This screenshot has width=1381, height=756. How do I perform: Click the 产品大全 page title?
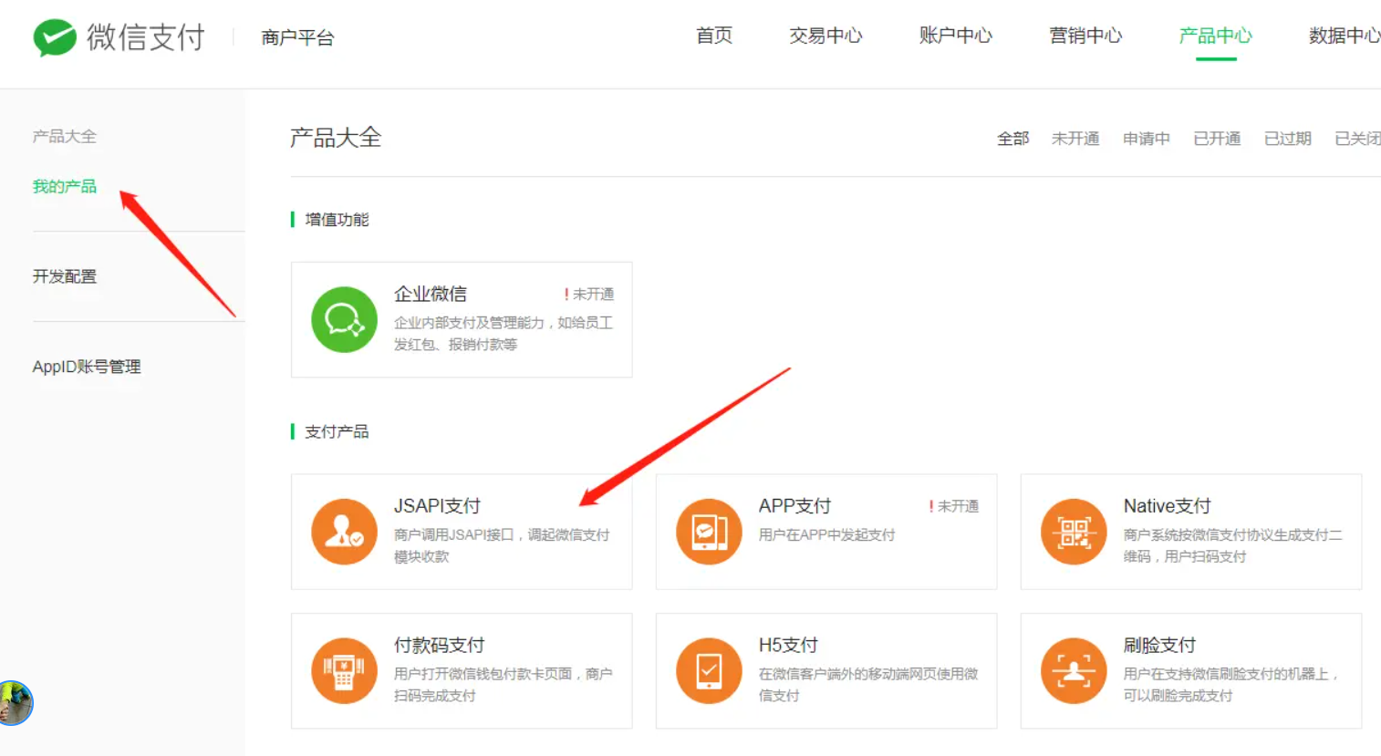tap(336, 138)
